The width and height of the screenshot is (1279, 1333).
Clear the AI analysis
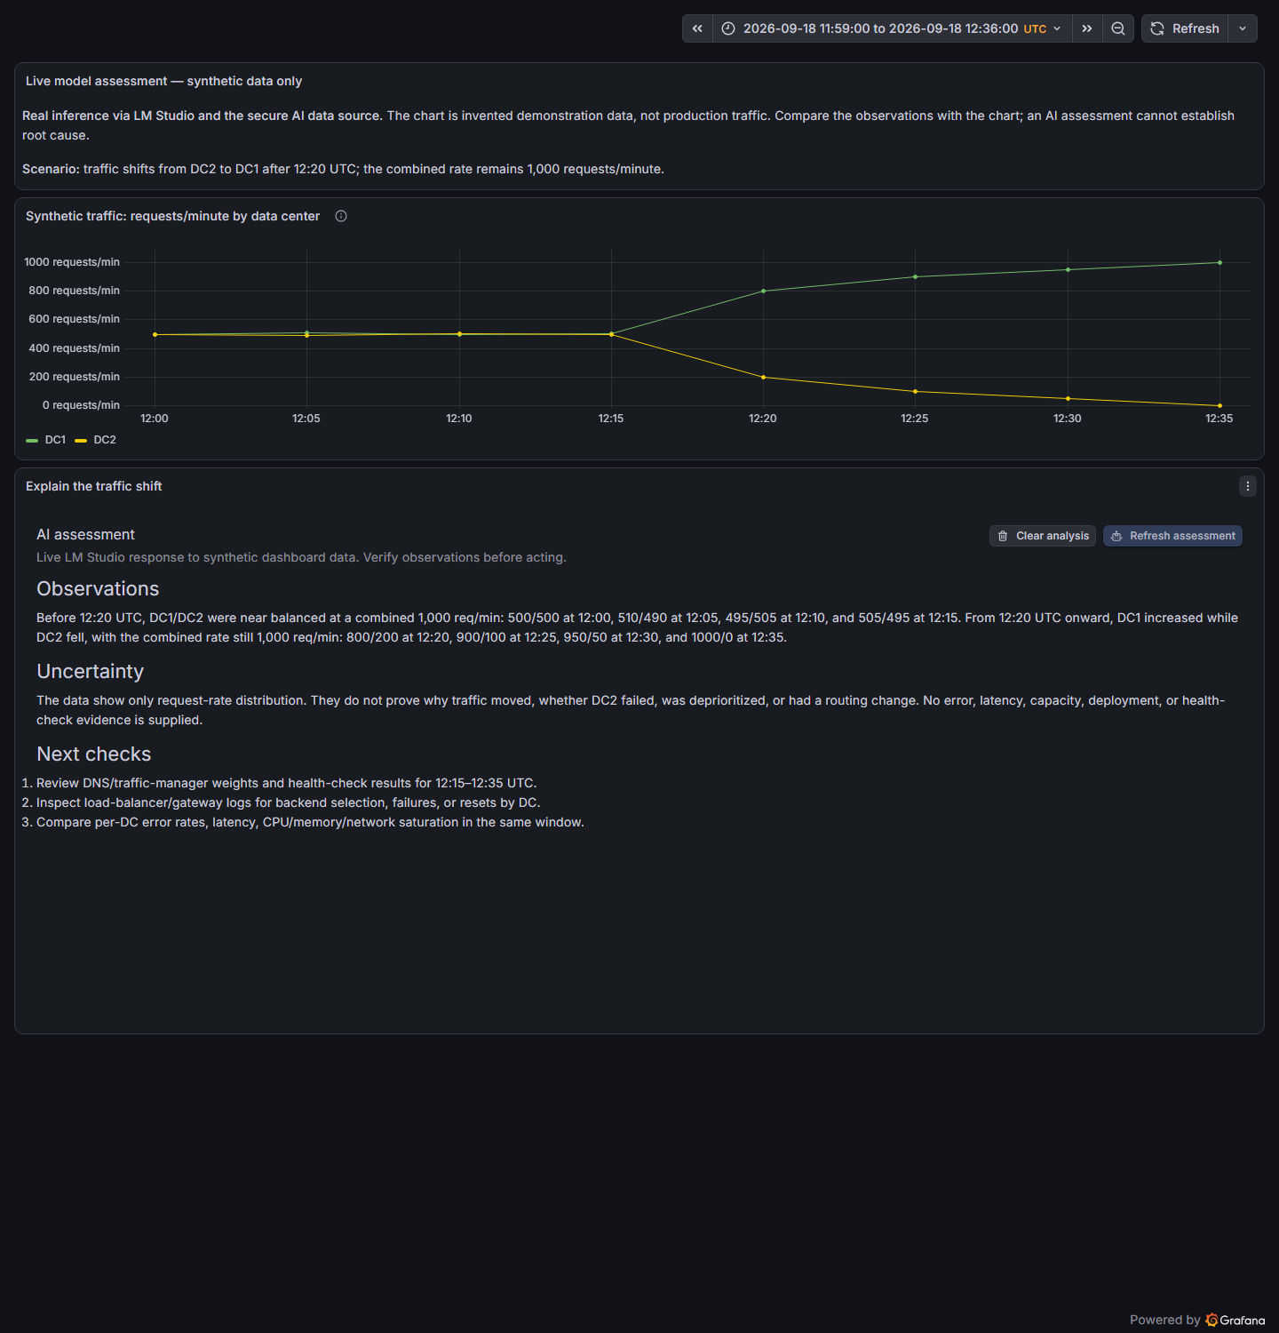(1043, 536)
